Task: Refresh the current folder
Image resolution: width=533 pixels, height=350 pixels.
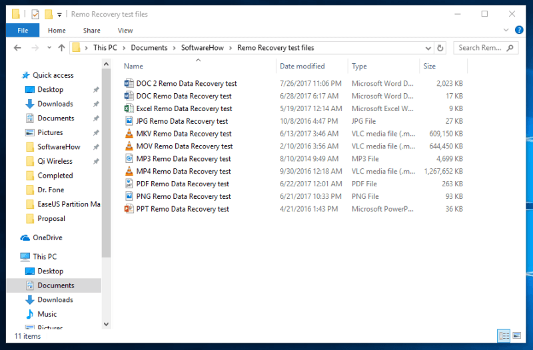Action: click(x=440, y=48)
